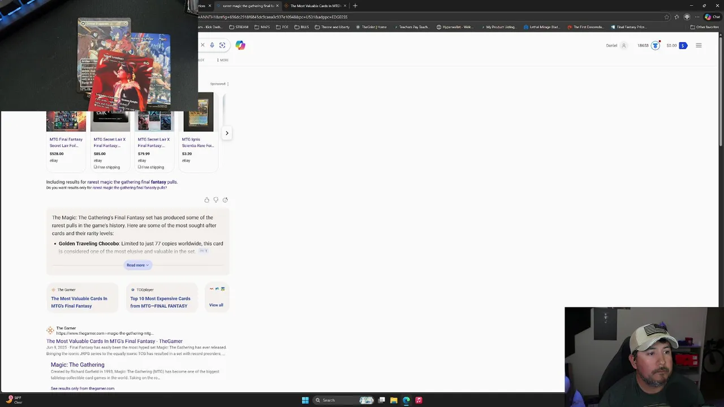Expand the answer with Read more
This screenshot has height=407, width=724.
coord(137,265)
